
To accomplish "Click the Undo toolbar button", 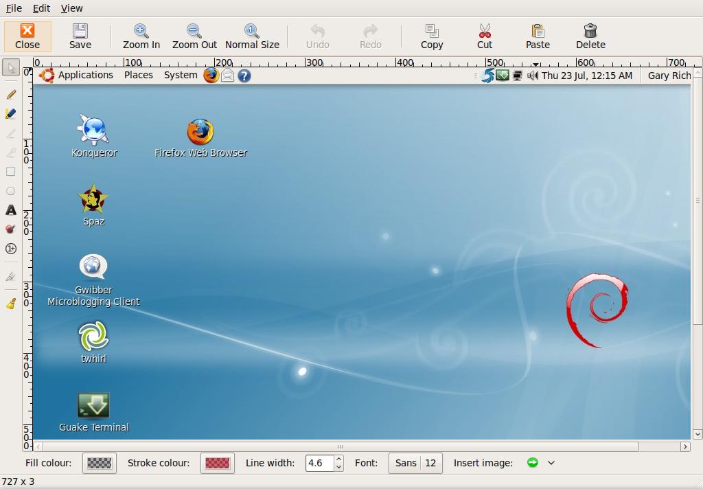I will (317, 36).
